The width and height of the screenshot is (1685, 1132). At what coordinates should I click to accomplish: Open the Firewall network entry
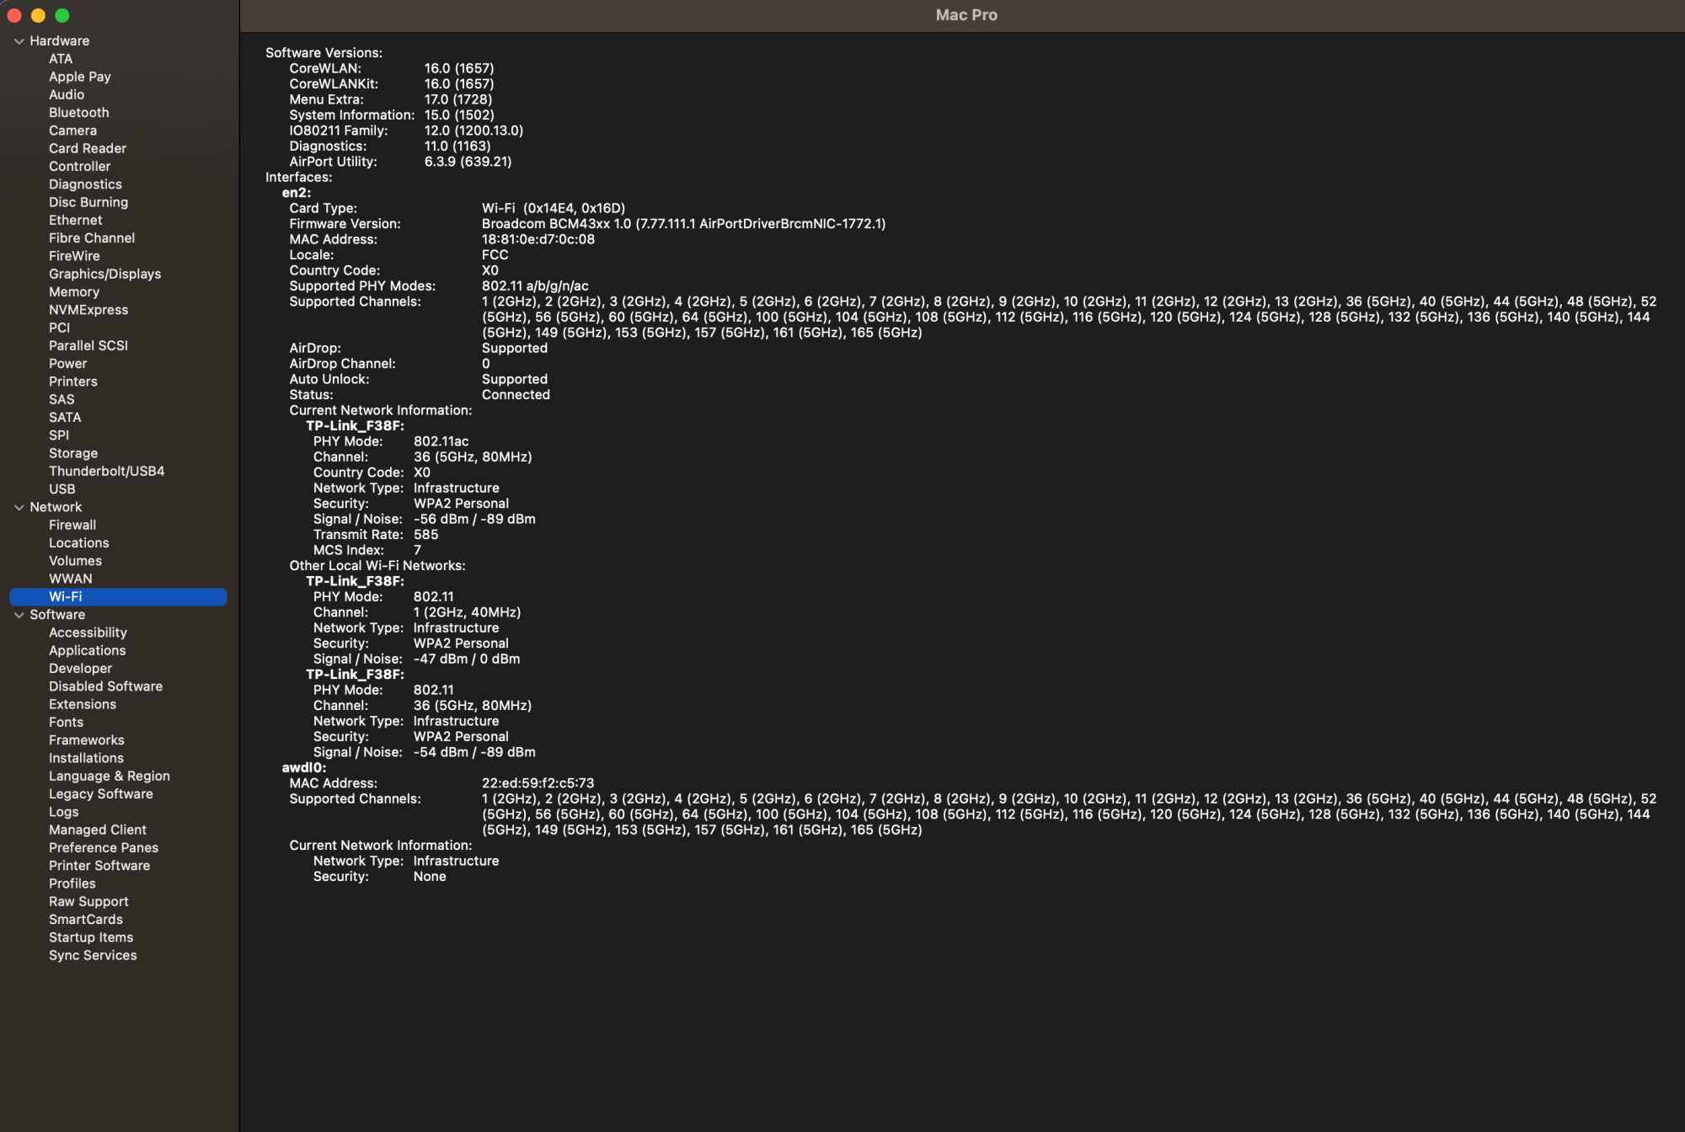[72, 525]
